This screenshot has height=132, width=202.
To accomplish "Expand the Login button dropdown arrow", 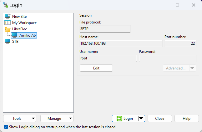I will tap(141, 118).
